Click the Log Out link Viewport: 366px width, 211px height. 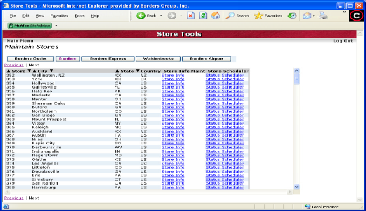343,41
